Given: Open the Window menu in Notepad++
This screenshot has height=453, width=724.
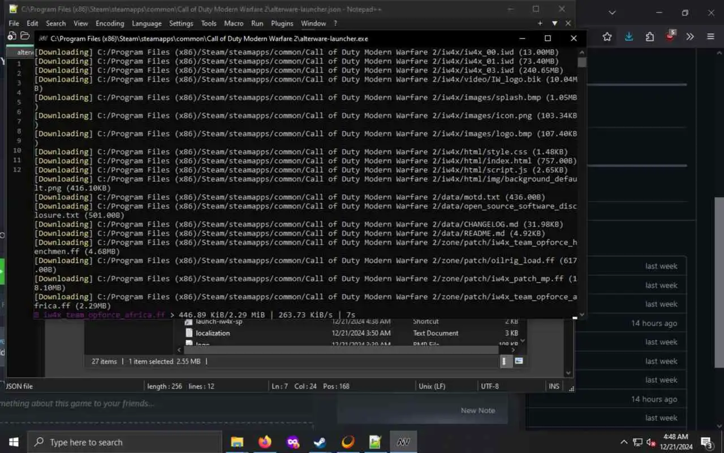Looking at the screenshot, I should [x=313, y=23].
